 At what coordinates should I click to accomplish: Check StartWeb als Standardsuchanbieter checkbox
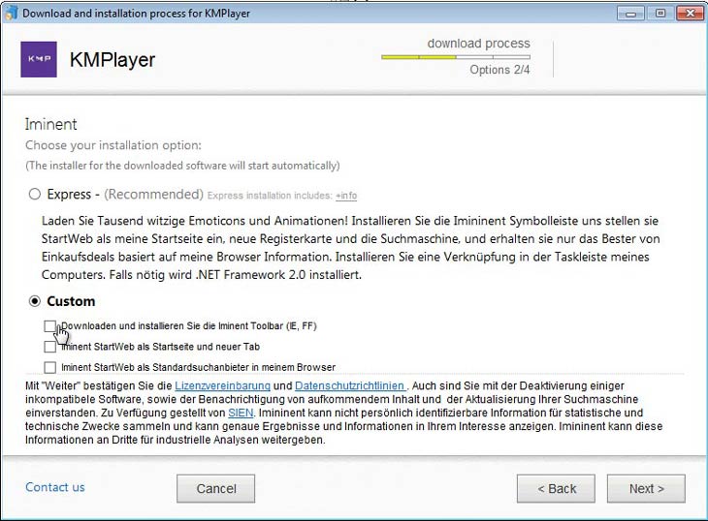[x=50, y=367]
